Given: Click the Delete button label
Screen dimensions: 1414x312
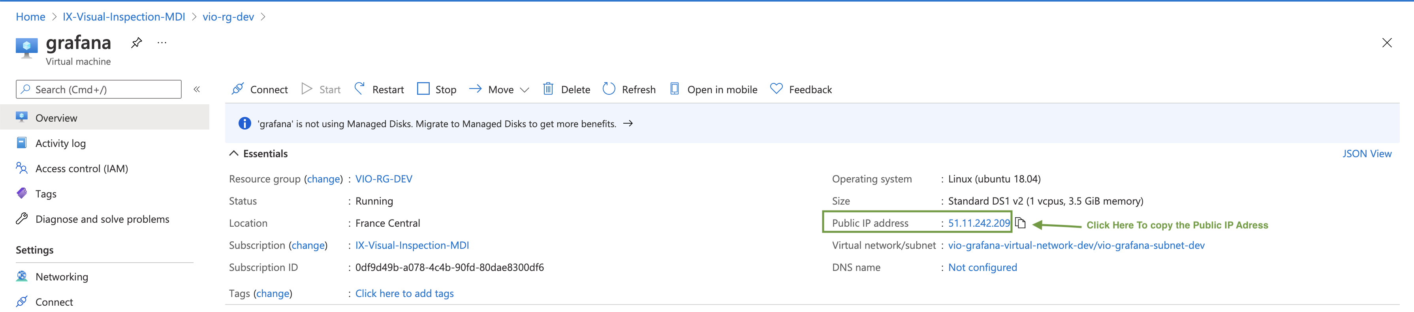Looking at the screenshot, I should [x=575, y=90].
